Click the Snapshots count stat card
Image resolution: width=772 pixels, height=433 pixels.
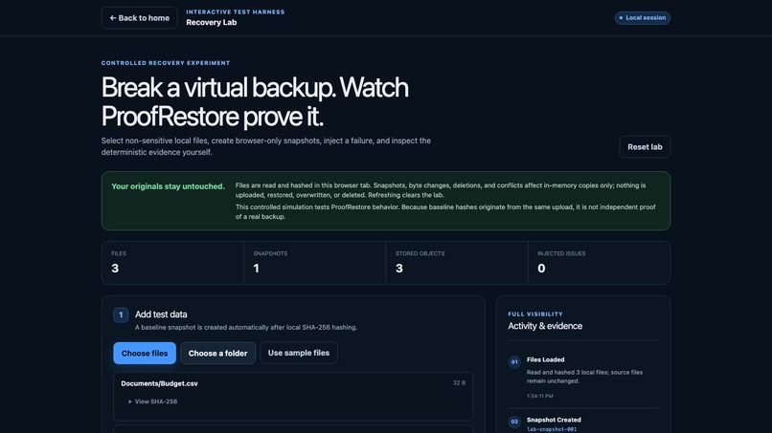(x=314, y=263)
